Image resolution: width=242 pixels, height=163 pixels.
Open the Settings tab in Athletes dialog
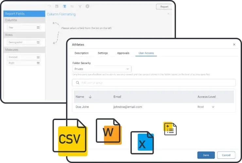click(x=103, y=53)
